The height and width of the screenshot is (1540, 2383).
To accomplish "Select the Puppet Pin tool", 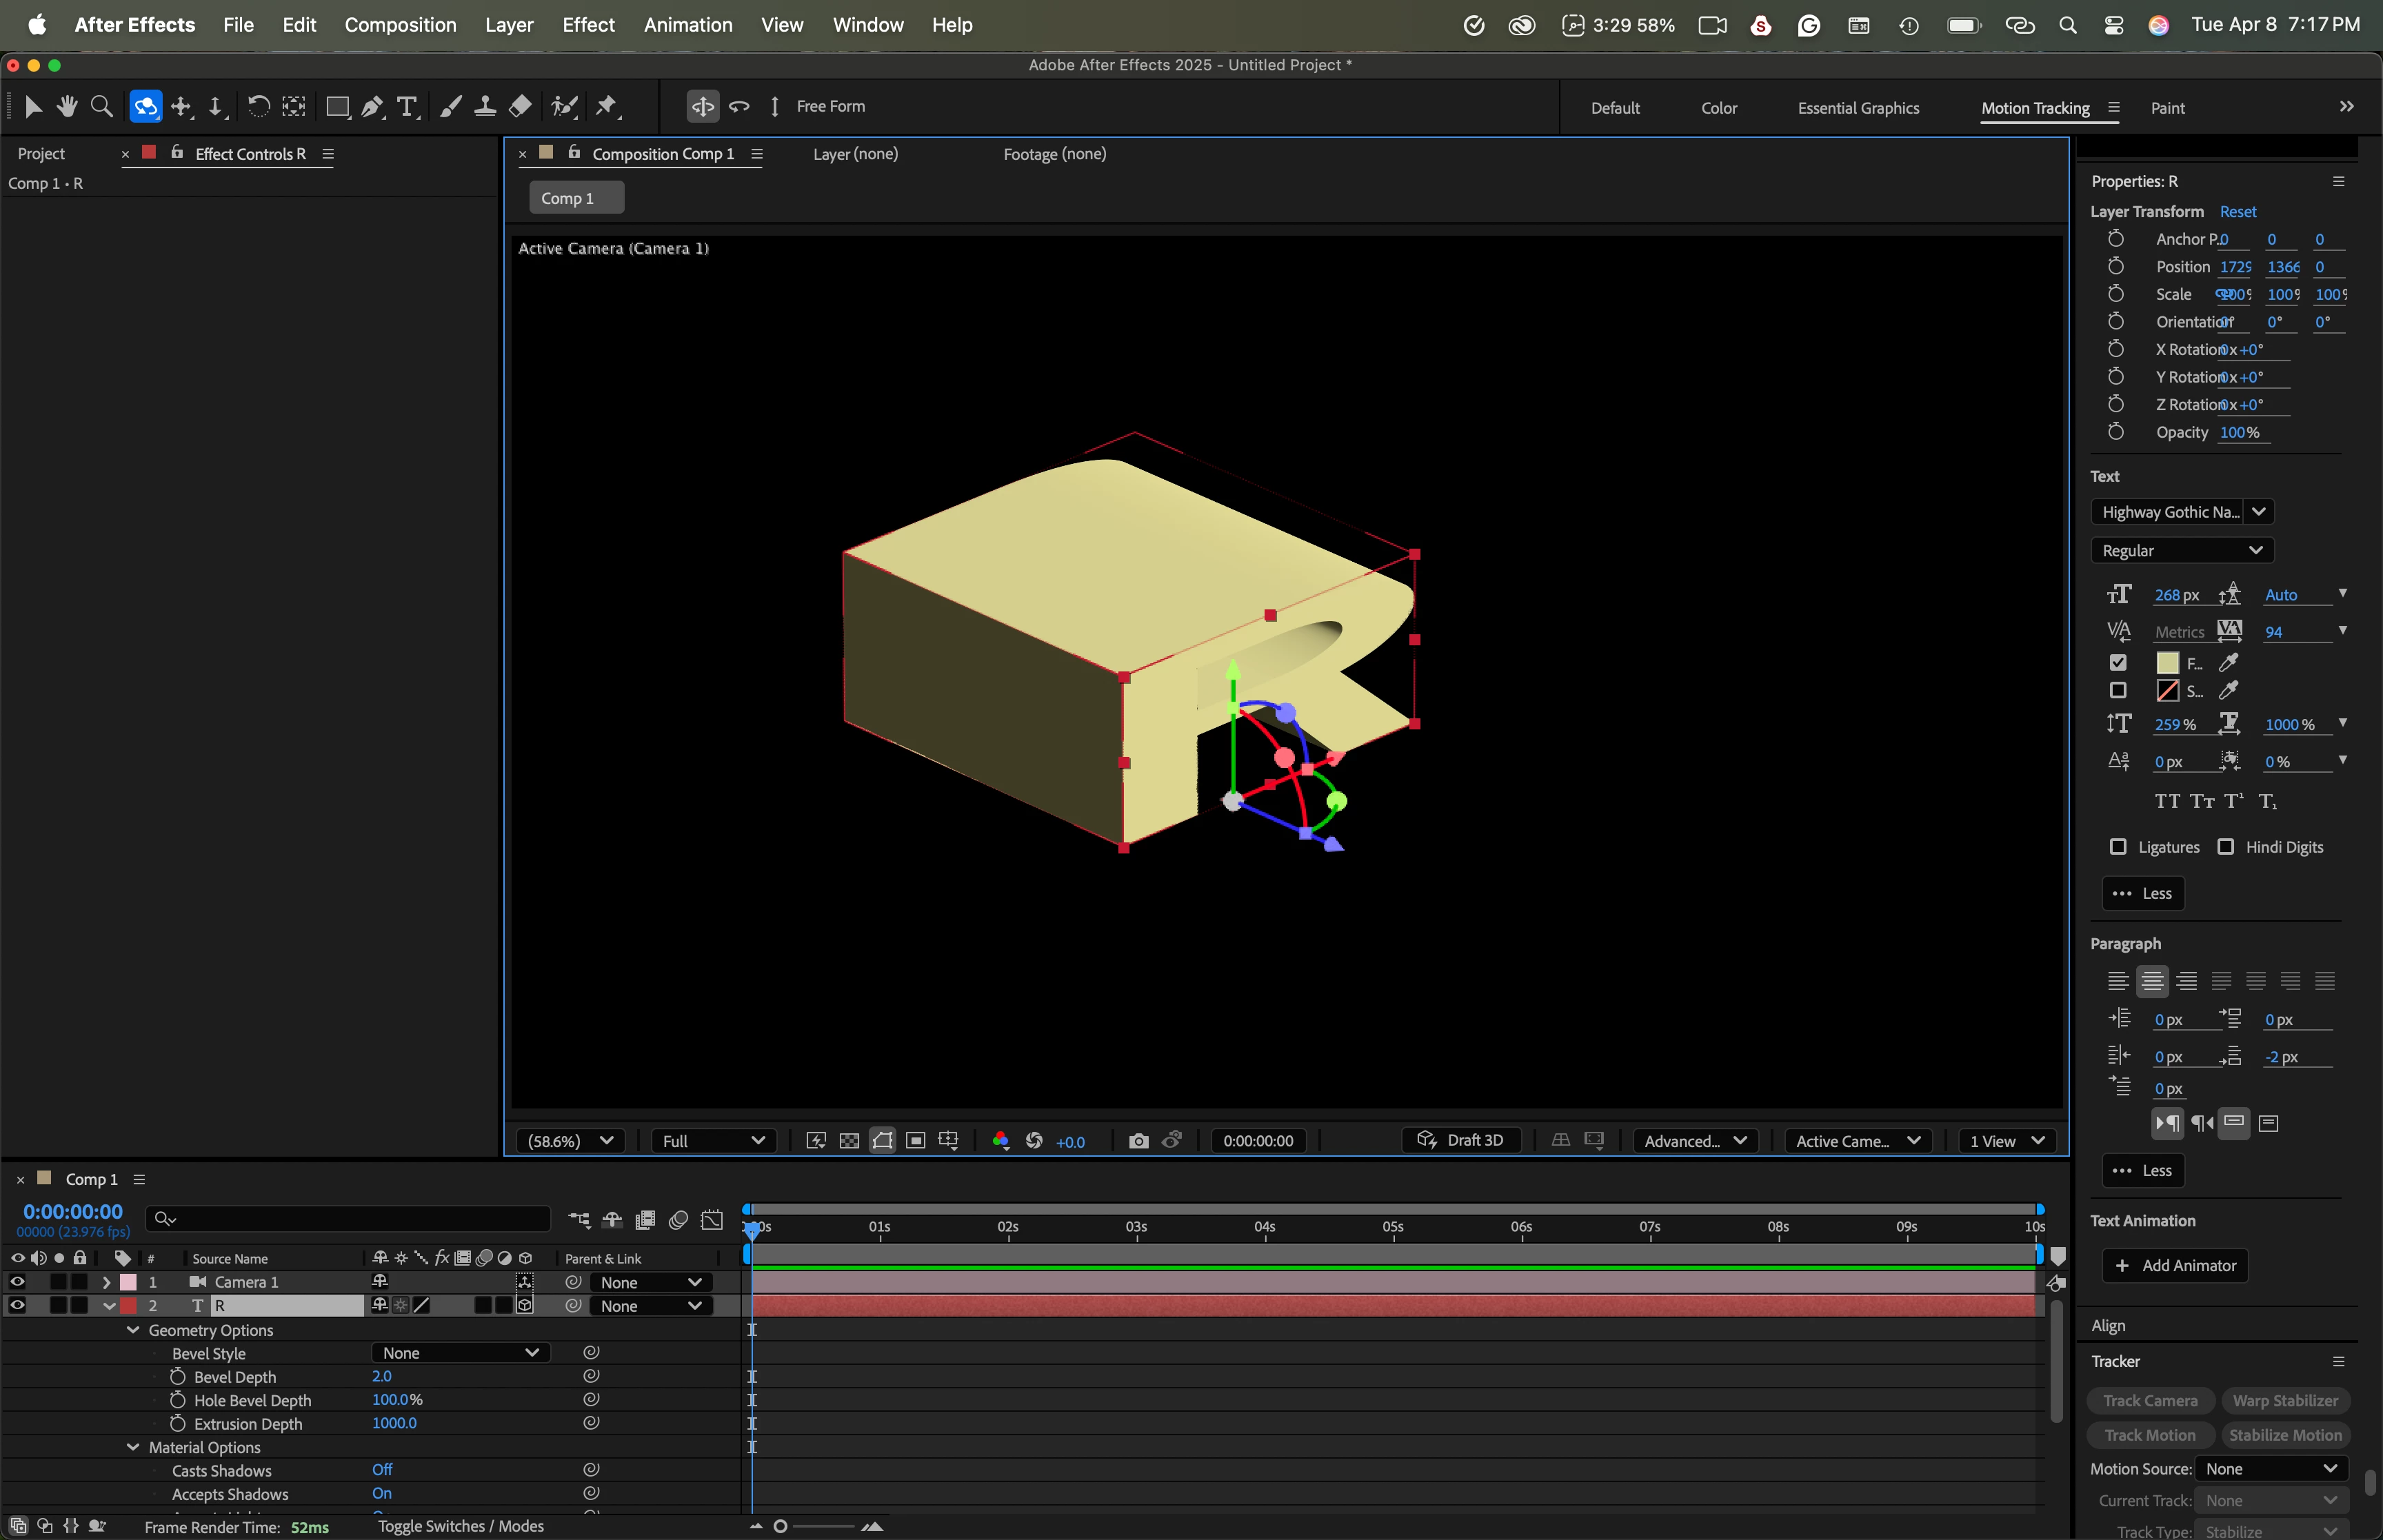I will pyautogui.click(x=607, y=107).
